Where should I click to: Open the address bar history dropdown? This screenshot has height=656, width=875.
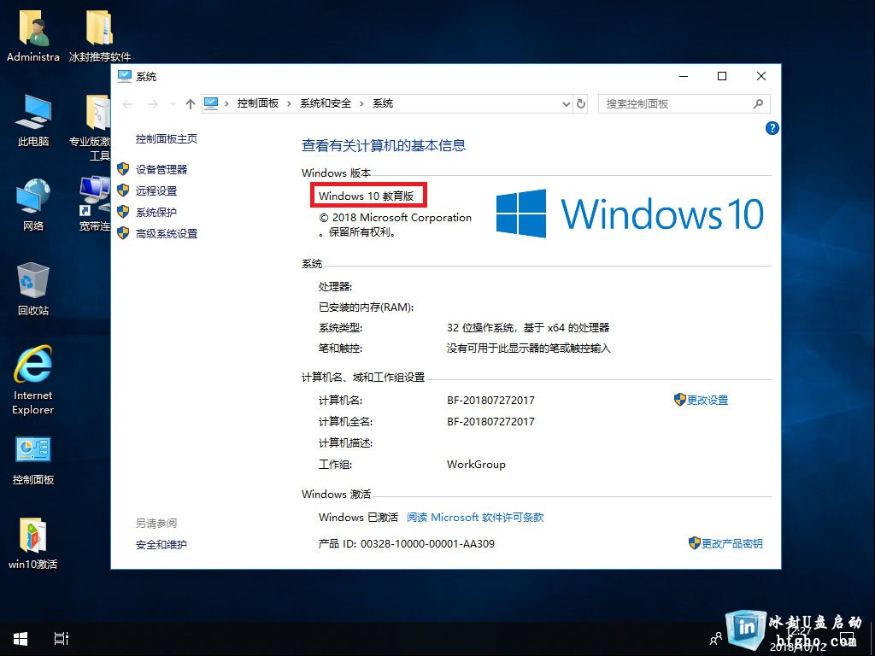[x=566, y=103]
